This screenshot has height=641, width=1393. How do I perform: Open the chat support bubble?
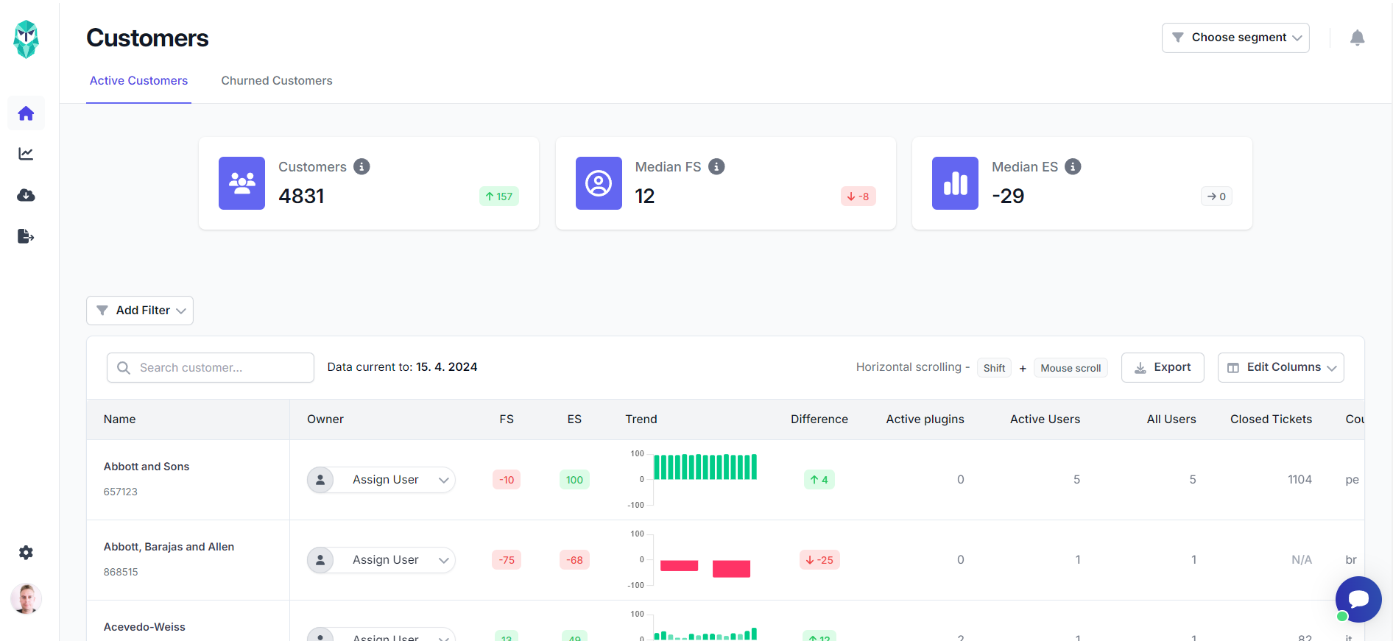1358,599
